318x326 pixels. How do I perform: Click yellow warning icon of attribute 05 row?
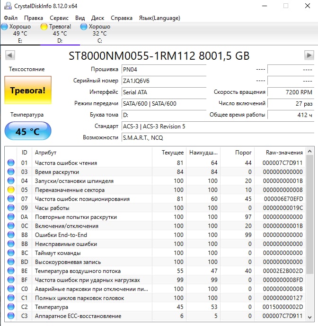point(11,190)
